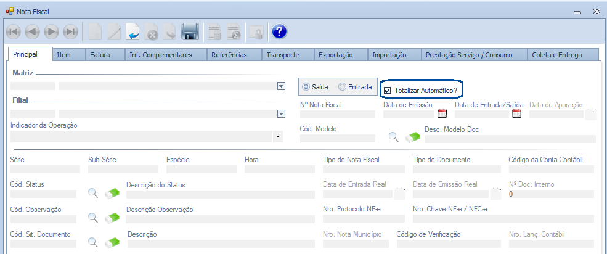This screenshot has width=607, height=254.
Task: Click the Série input field
Action: tap(45, 169)
